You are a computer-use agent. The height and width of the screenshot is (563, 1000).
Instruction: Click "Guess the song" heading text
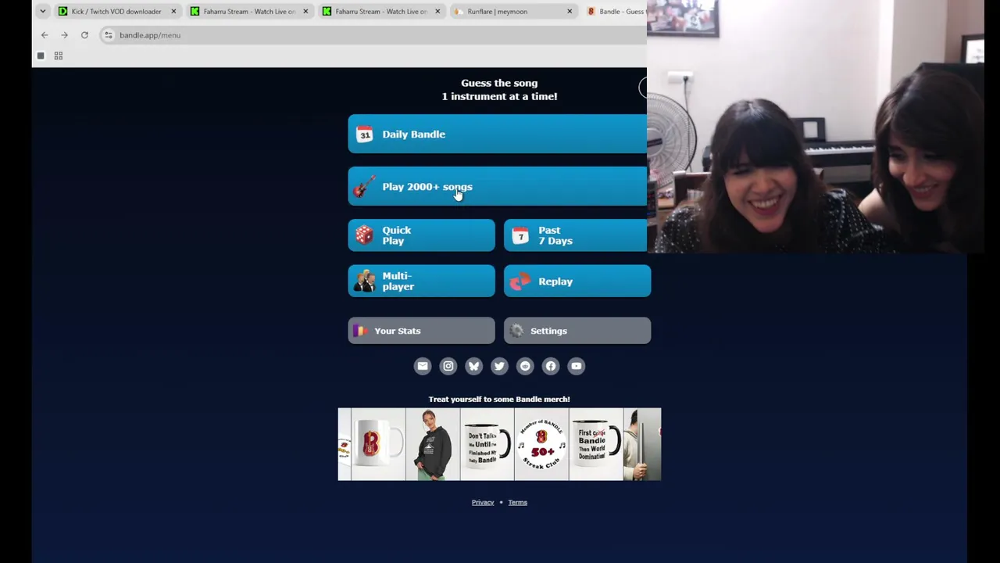point(499,83)
